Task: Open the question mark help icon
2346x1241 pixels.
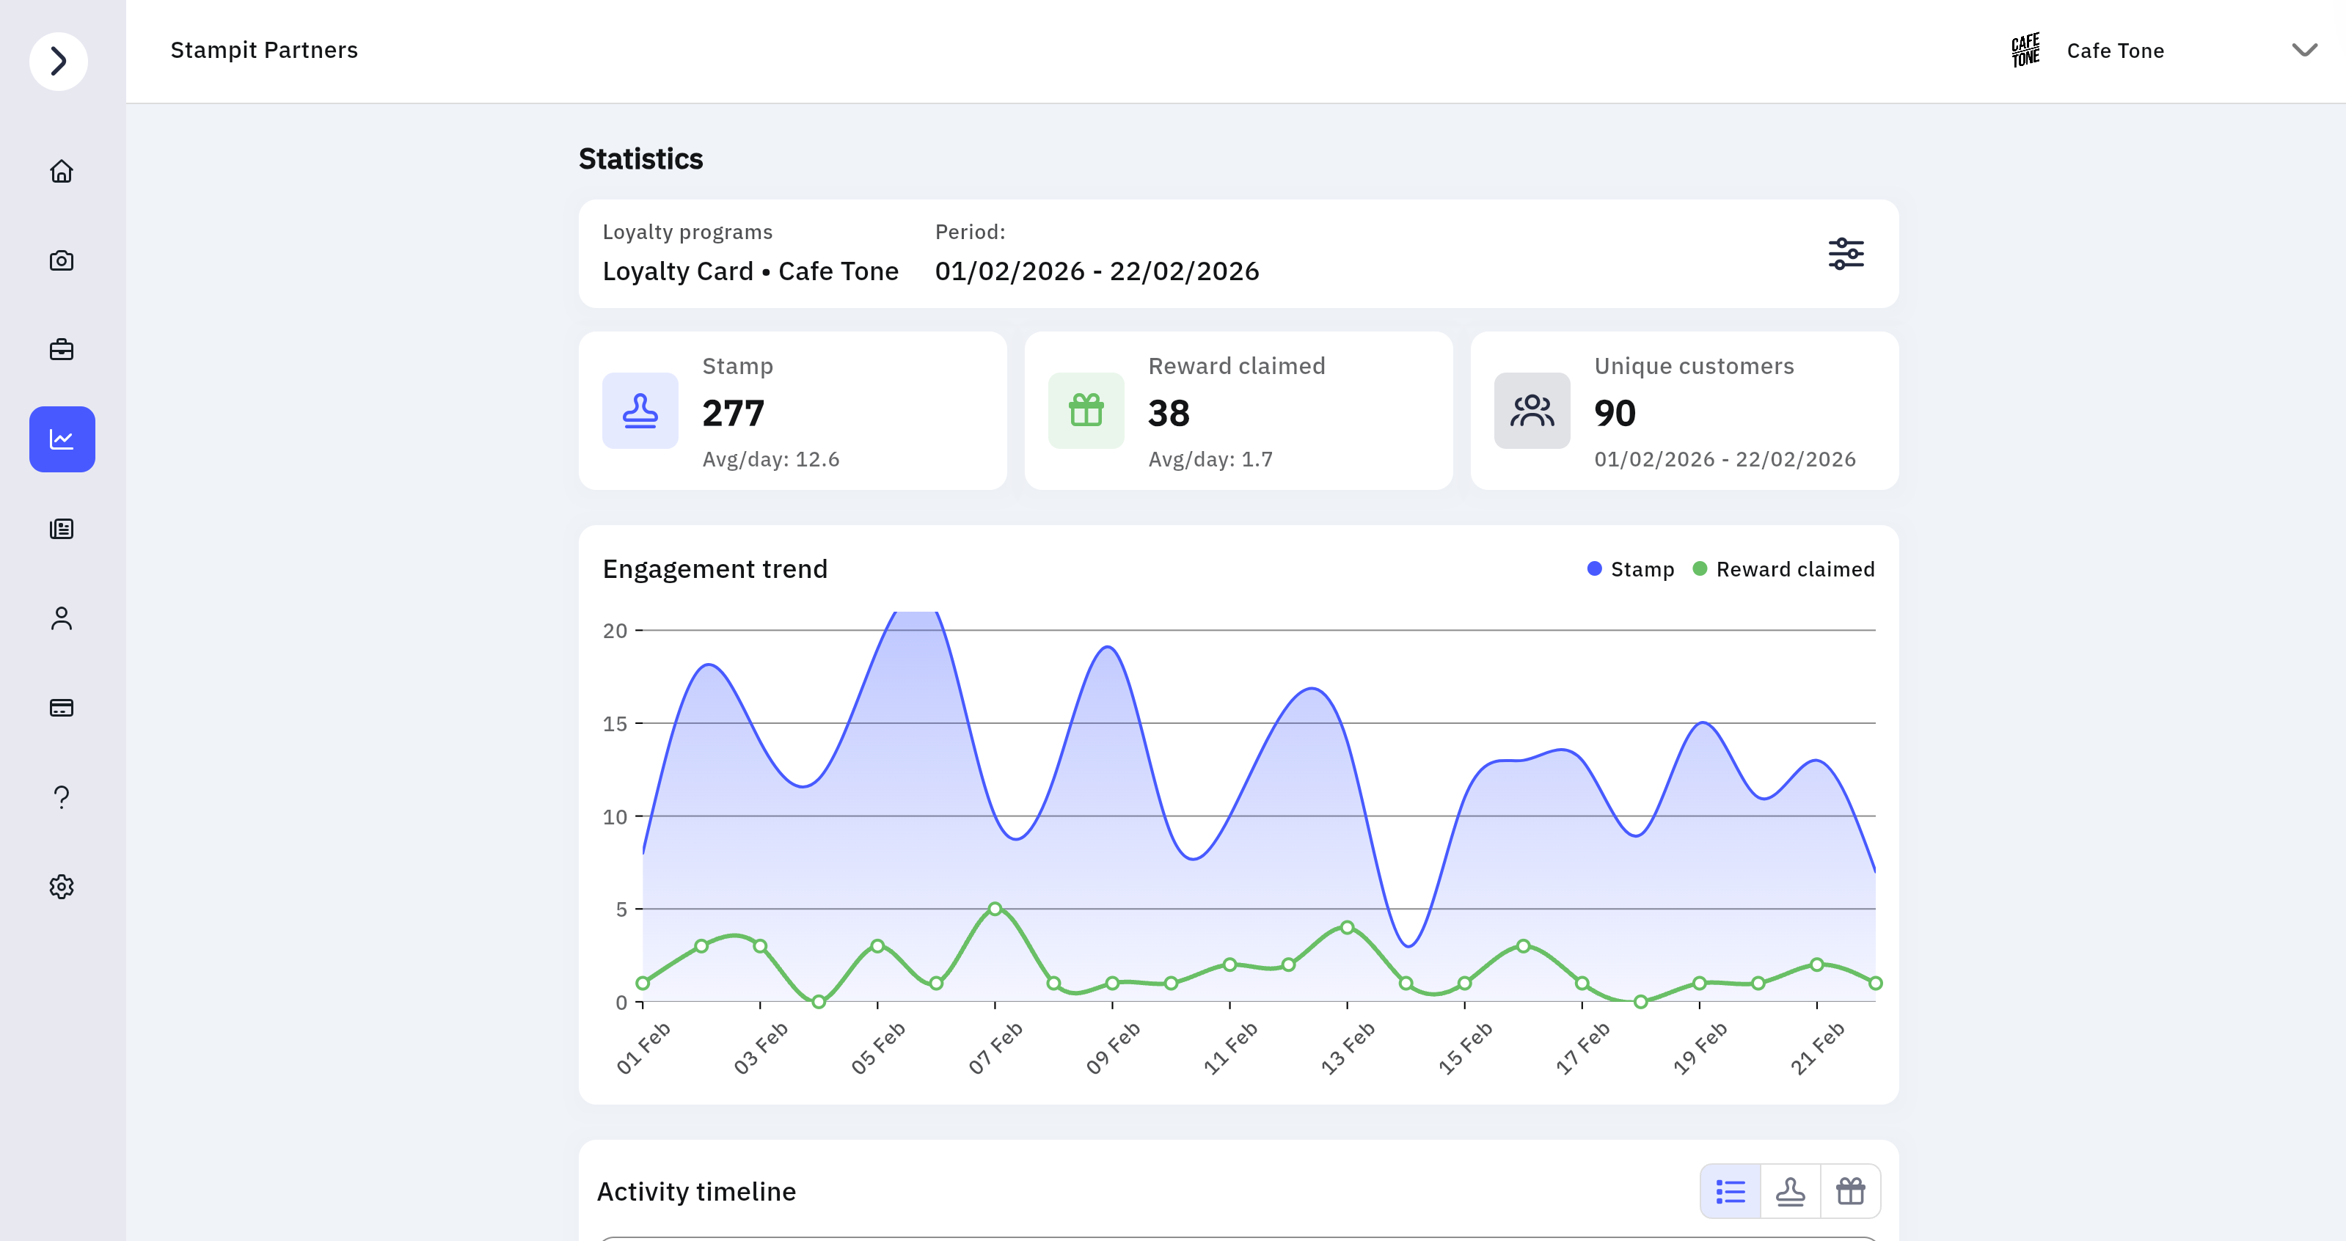Action: point(61,797)
